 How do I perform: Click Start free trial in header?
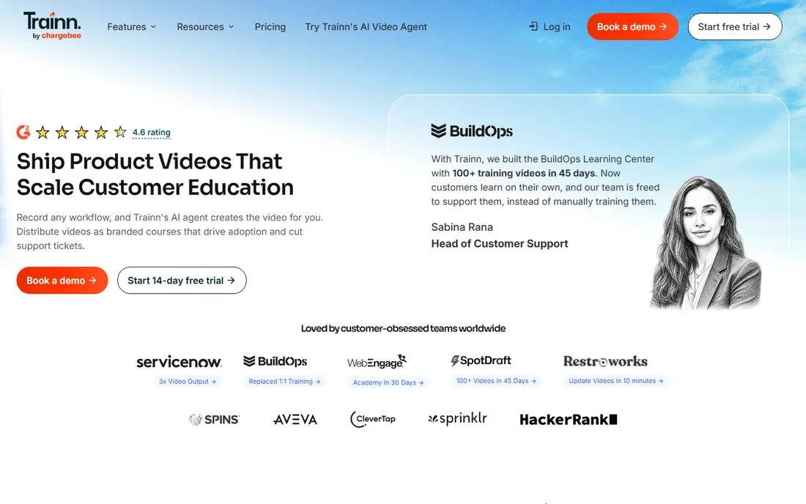tap(734, 26)
